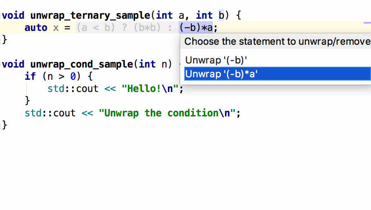Image resolution: width=371 pixels, height=210 pixels.
Task: Click the "Hello!\n" string literal
Action: click(x=150, y=89)
